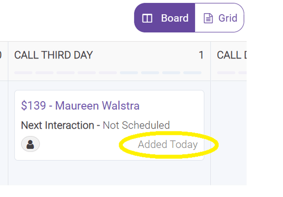
Task: Open the $139 - Maureen Walstra deal
Action: 80,106
